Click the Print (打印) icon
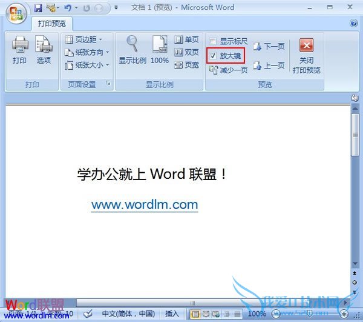 19,50
